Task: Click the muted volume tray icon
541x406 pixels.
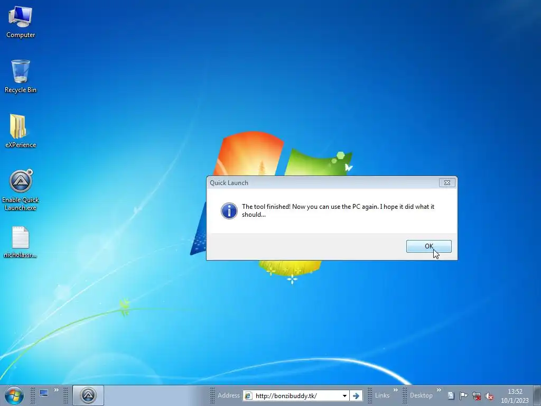Action: click(x=489, y=395)
